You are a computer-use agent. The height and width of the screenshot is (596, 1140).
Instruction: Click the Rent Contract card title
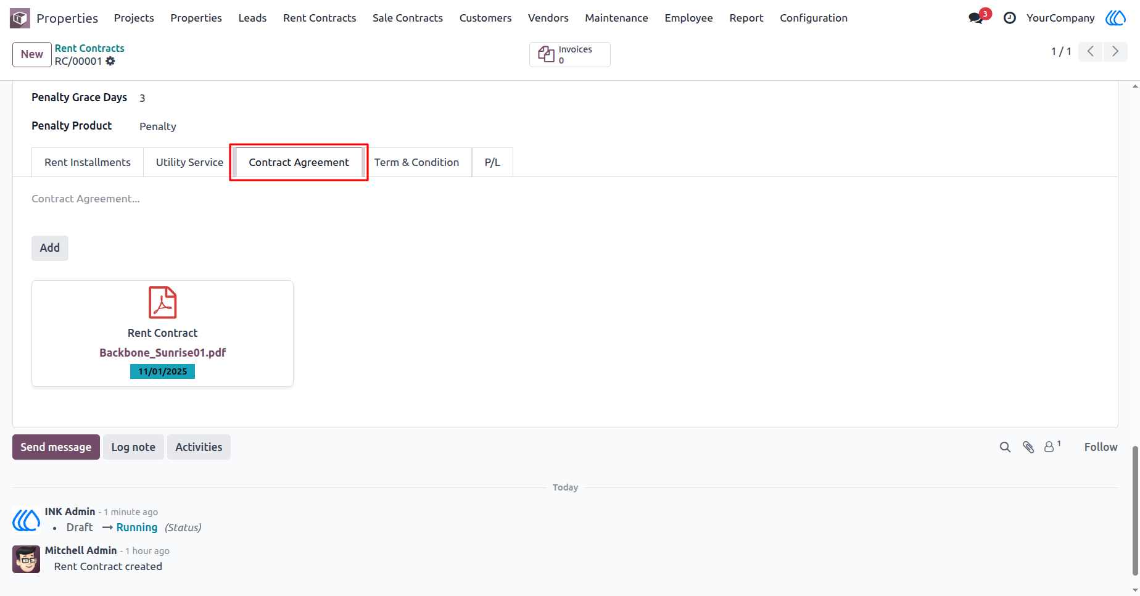click(x=163, y=333)
